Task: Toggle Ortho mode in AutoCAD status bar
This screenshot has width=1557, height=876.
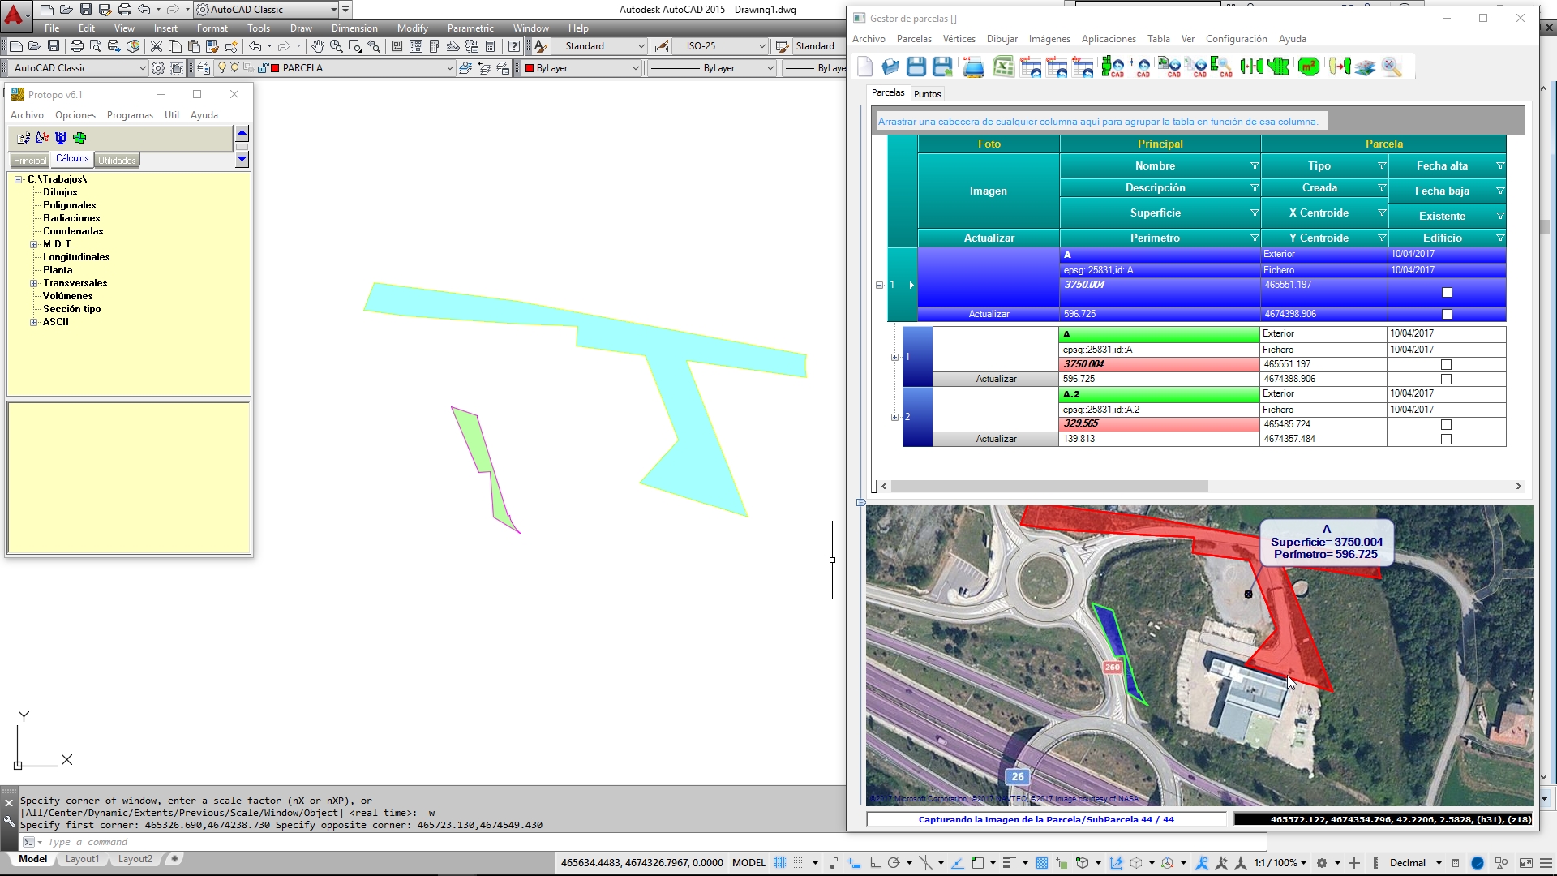Action: click(875, 863)
